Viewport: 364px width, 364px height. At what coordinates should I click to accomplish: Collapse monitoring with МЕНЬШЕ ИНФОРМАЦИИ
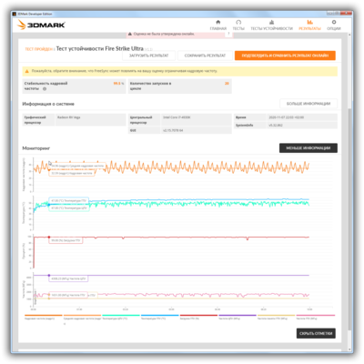(x=308, y=148)
